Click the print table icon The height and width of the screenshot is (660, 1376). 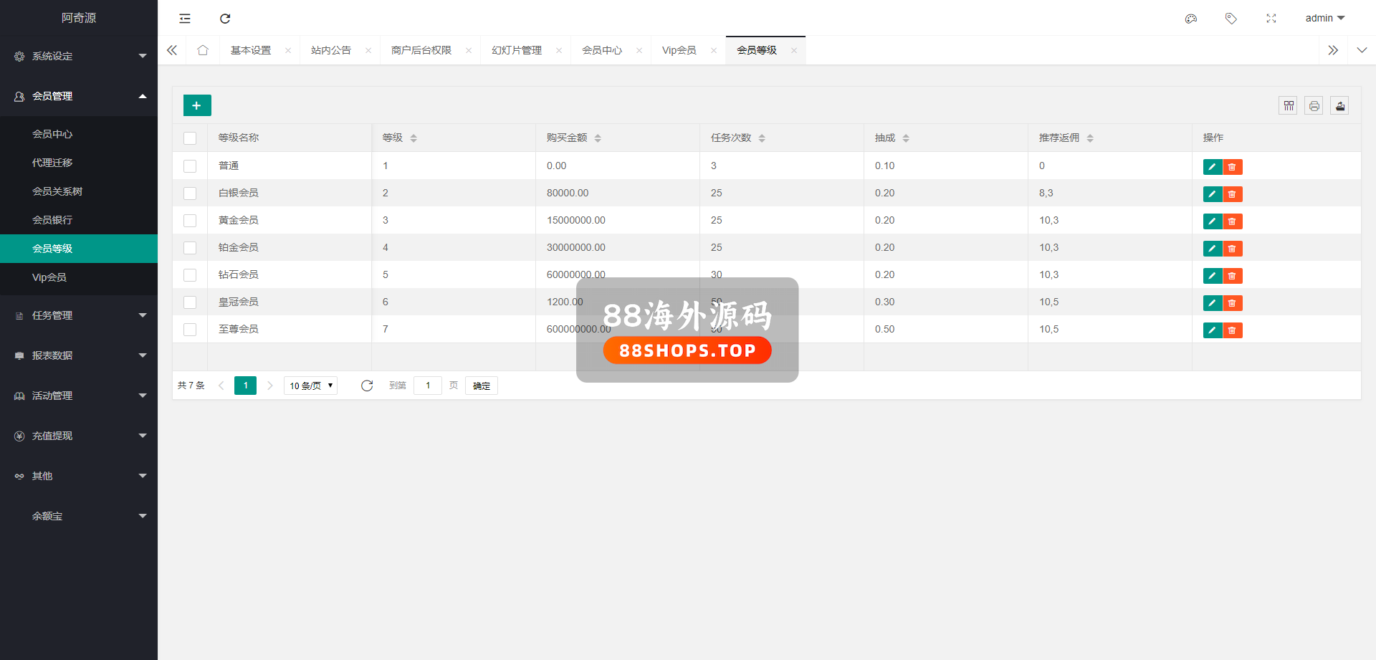tap(1314, 106)
